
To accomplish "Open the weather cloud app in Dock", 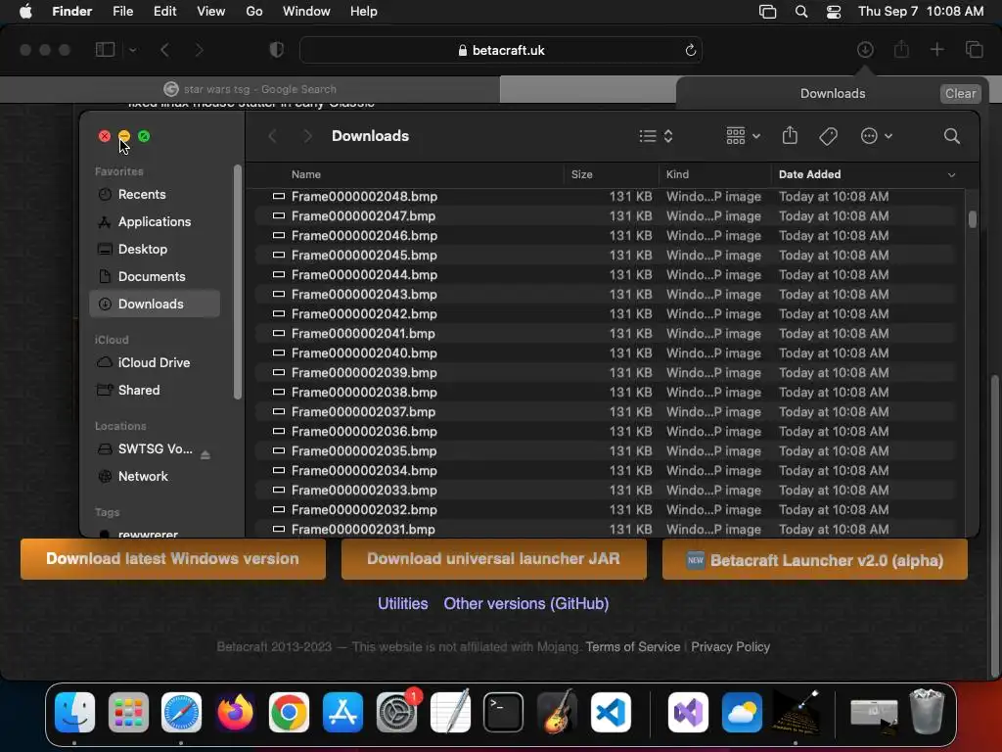I will (x=742, y=712).
